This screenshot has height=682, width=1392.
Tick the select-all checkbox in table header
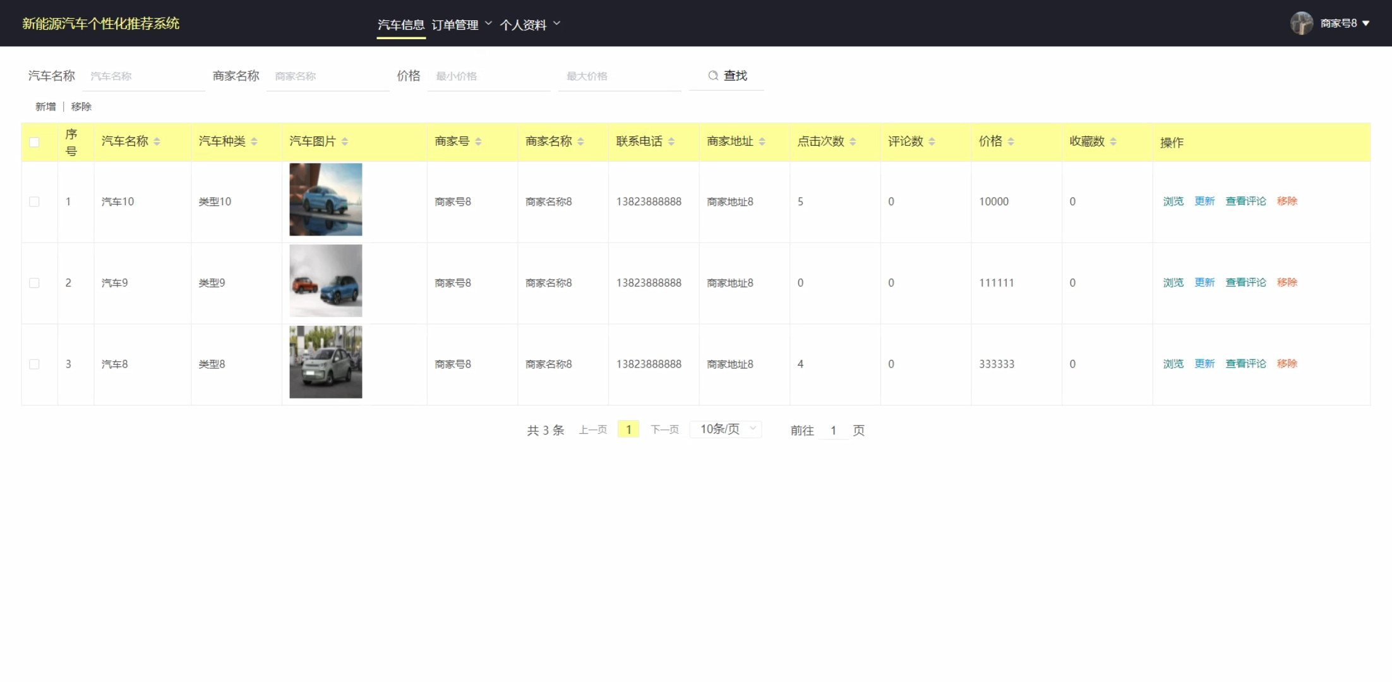(34, 142)
